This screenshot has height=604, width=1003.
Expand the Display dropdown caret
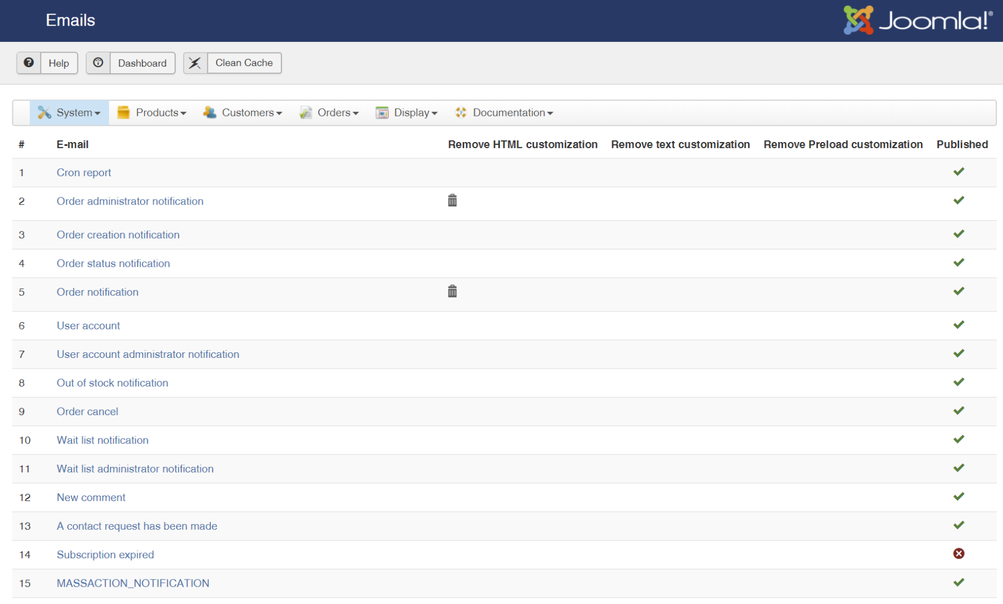pos(434,114)
